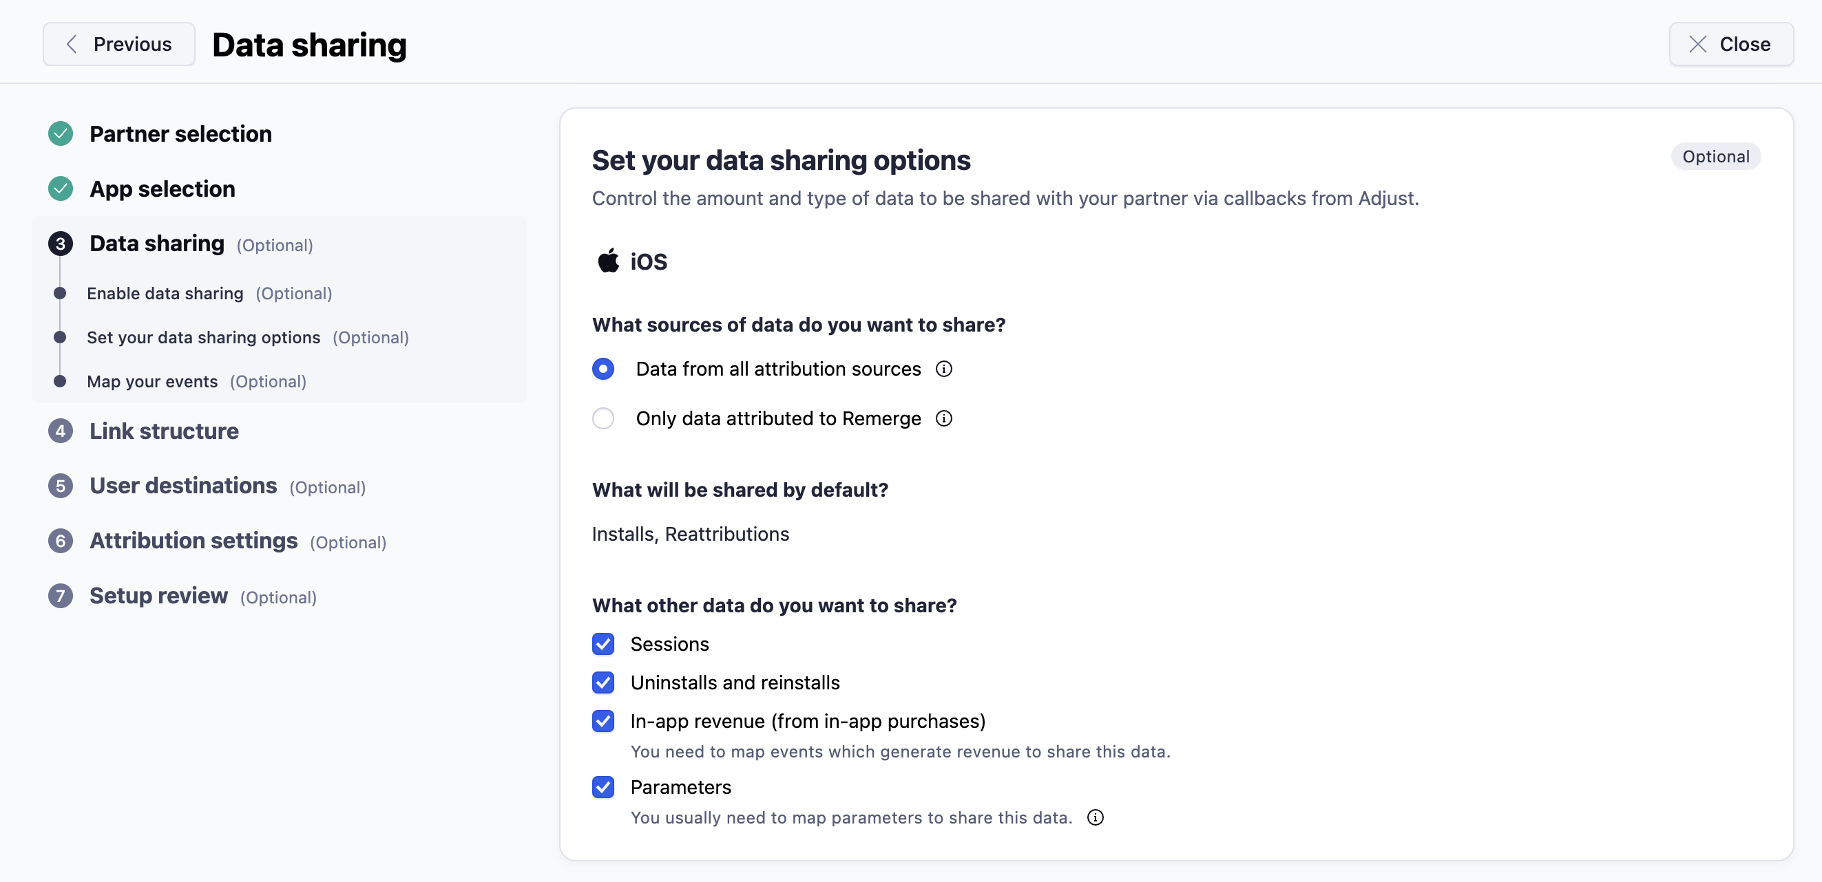Toggle the Parameters checkbox

(x=603, y=787)
